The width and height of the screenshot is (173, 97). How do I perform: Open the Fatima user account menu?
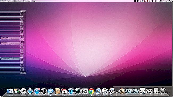coord(165,1)
